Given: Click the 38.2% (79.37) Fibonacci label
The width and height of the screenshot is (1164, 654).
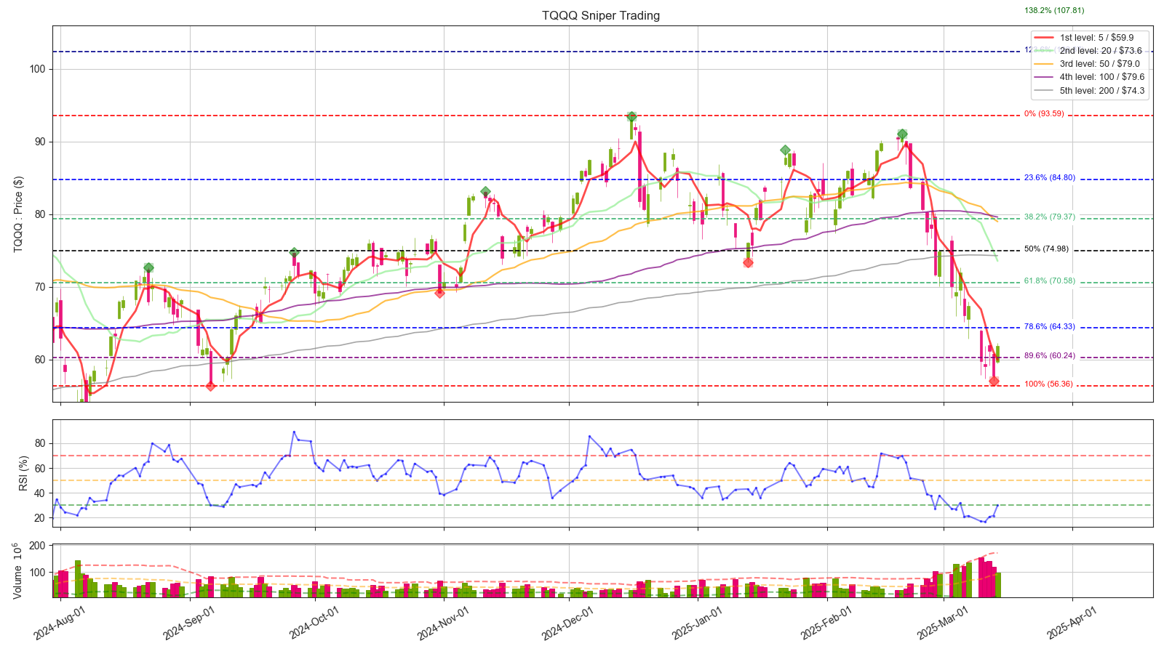Looking at the screenshot, I should [x=1050, y=217].
